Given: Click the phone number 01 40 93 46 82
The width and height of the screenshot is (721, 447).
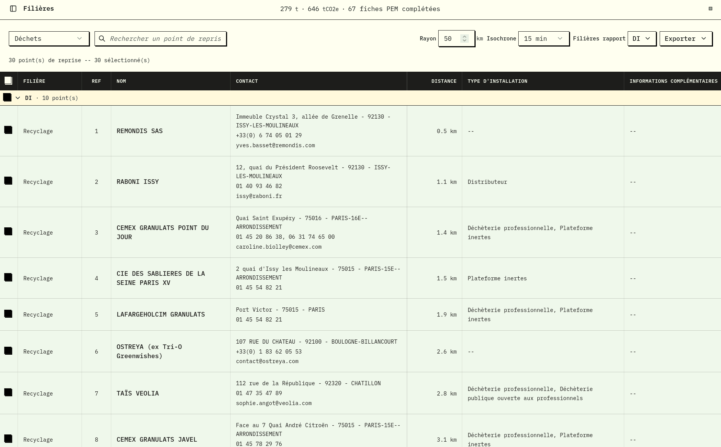Looking at the screenshot, I should pos(259,186).
